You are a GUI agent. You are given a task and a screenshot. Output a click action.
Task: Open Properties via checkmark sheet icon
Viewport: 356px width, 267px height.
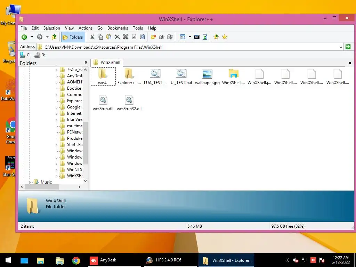pos(134,37)
